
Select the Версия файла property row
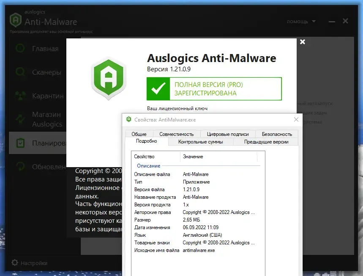click(198, 189)
